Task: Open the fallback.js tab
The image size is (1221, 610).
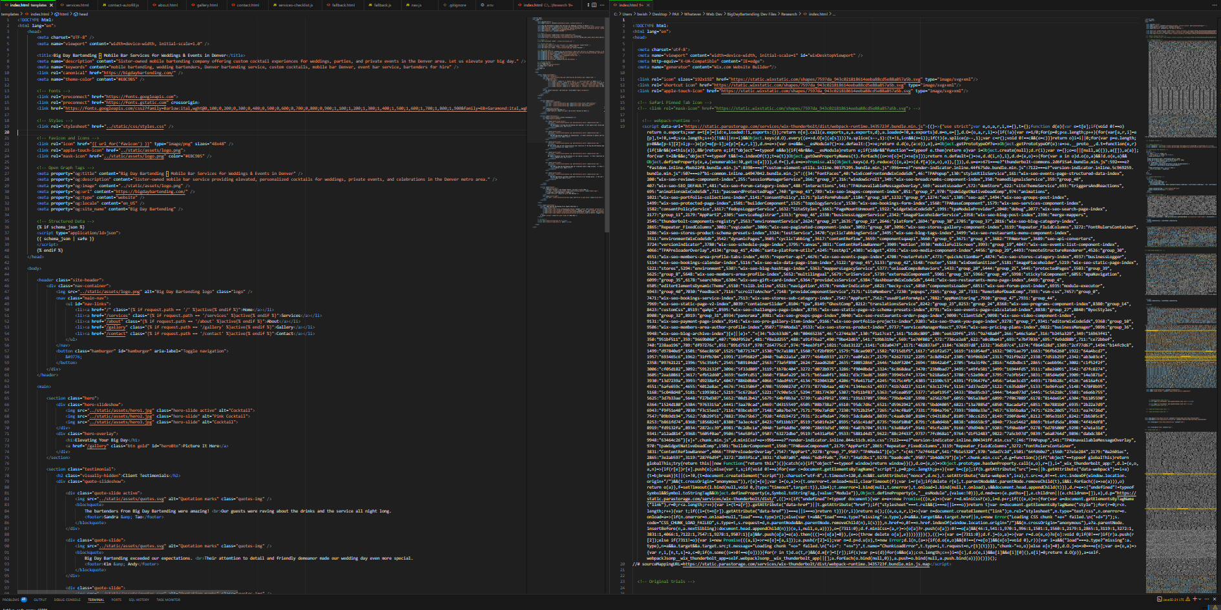Action: [x=381, y=5]
